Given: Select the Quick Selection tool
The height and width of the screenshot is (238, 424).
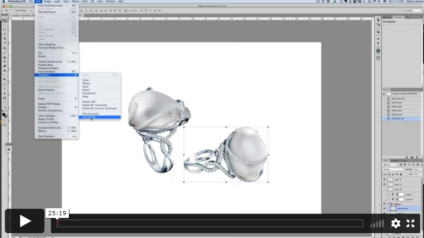Looking at the screenshot, I should 5,34.
